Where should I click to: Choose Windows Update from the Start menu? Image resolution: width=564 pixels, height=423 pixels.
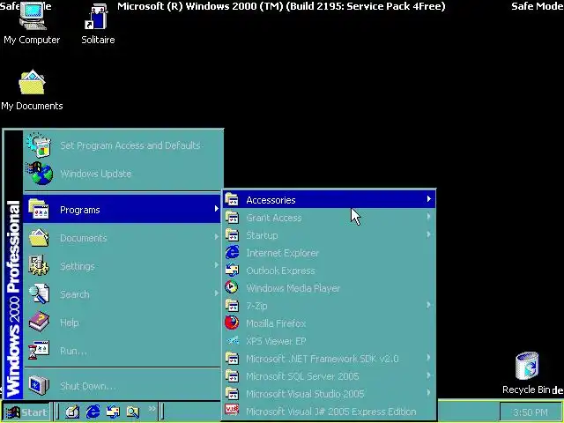pos(122,174)
